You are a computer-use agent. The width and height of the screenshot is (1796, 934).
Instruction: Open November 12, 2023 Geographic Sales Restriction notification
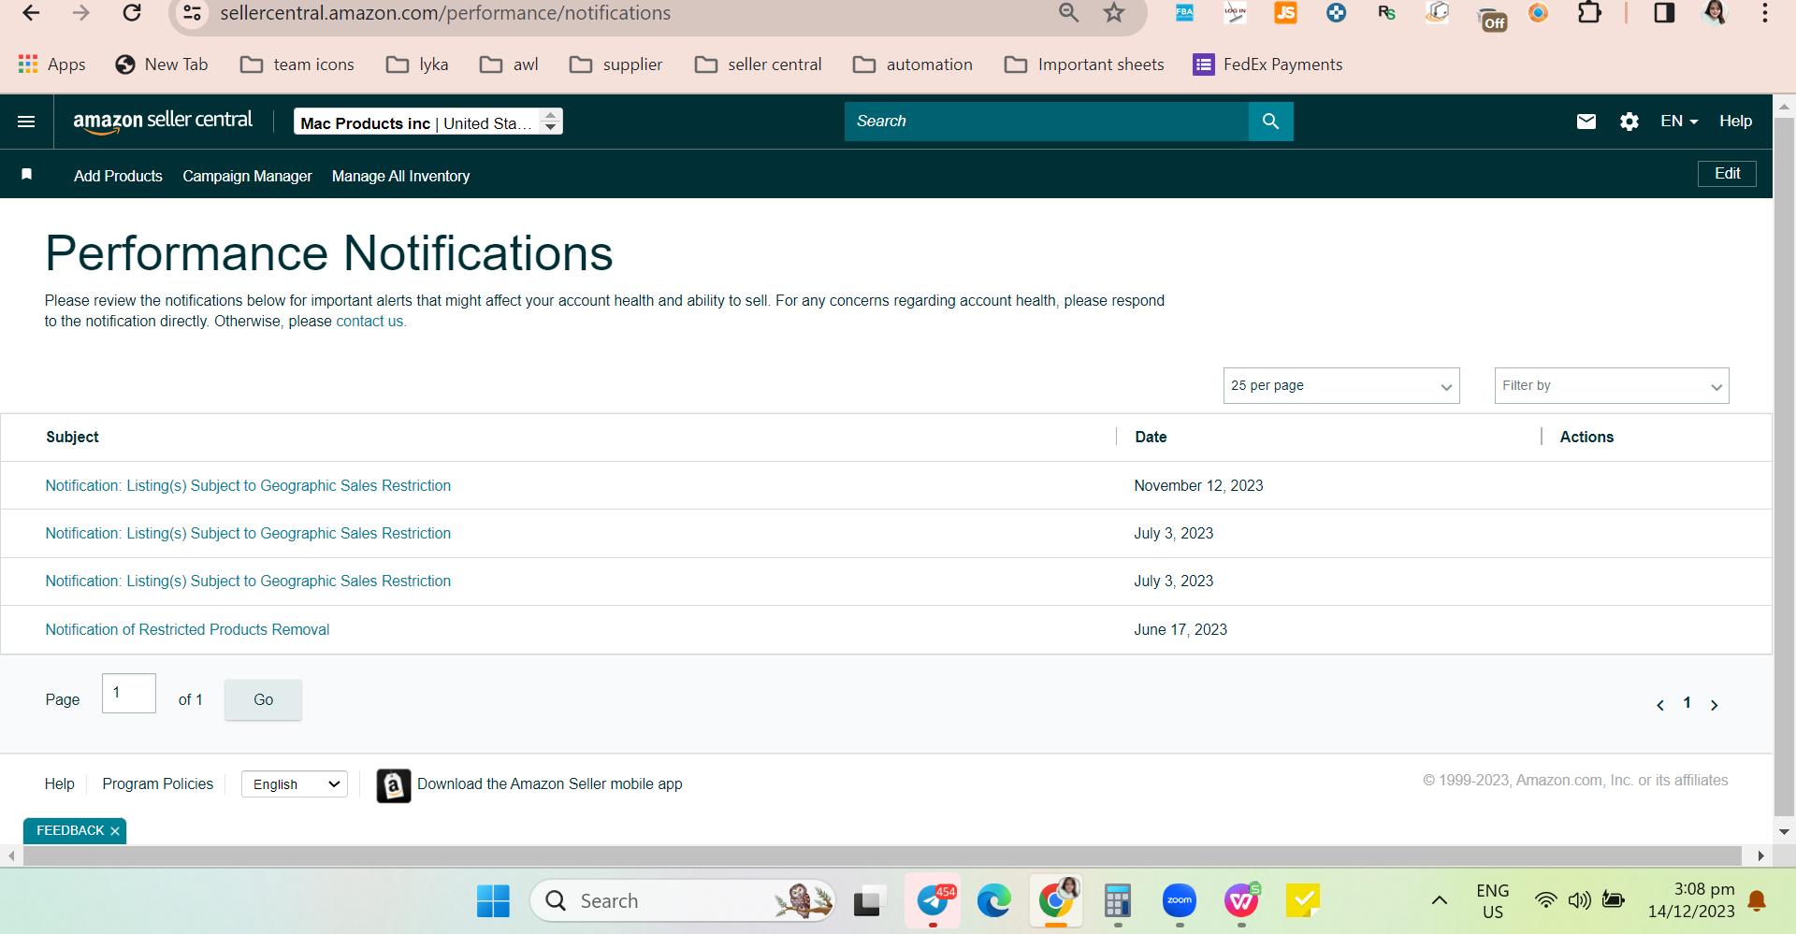click(x=248, y=486)
